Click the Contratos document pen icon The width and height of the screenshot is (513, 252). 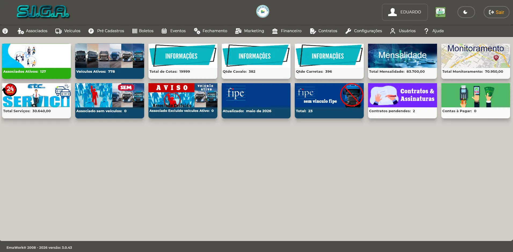(x=313, y=31)
